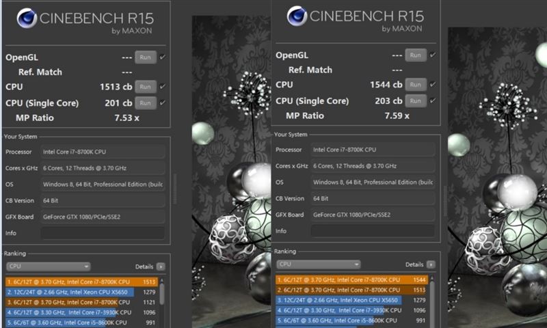Select the top-ranked 1544 i7-8700K entry

(351, 280)
